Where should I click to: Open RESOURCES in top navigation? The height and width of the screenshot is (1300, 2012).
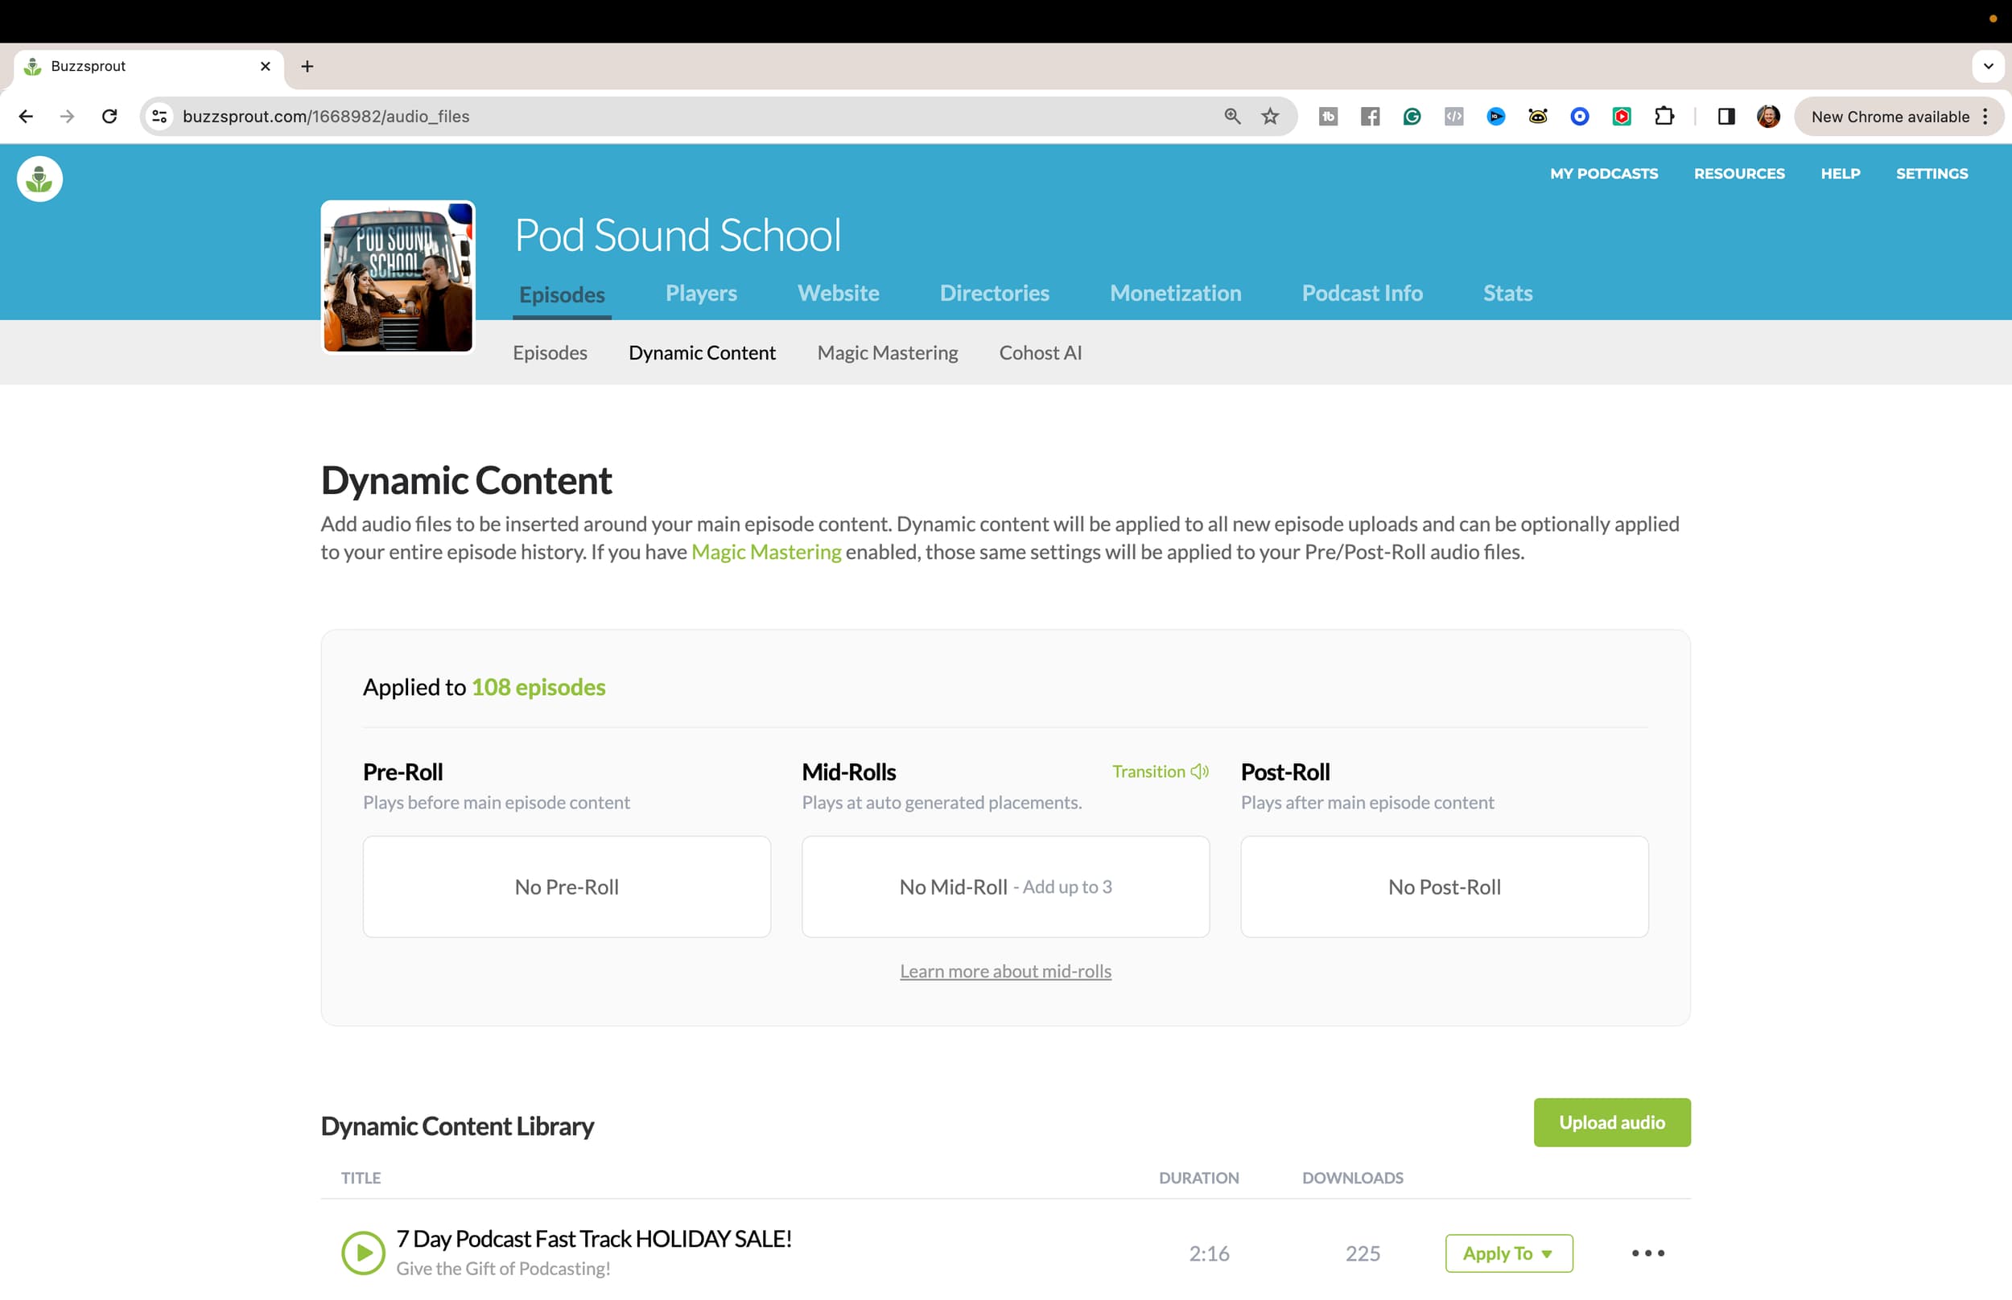click(x=1739, y=174)
